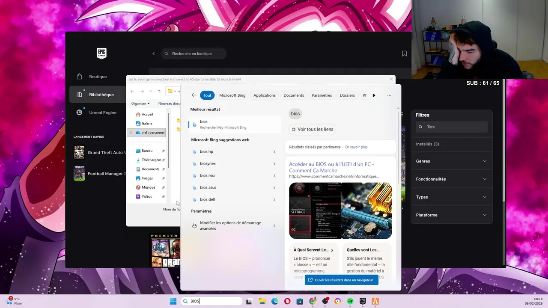548x308 pixels.
Task: Expand the 'bios msi' suggestion arrow
Action: pos(274,175)
